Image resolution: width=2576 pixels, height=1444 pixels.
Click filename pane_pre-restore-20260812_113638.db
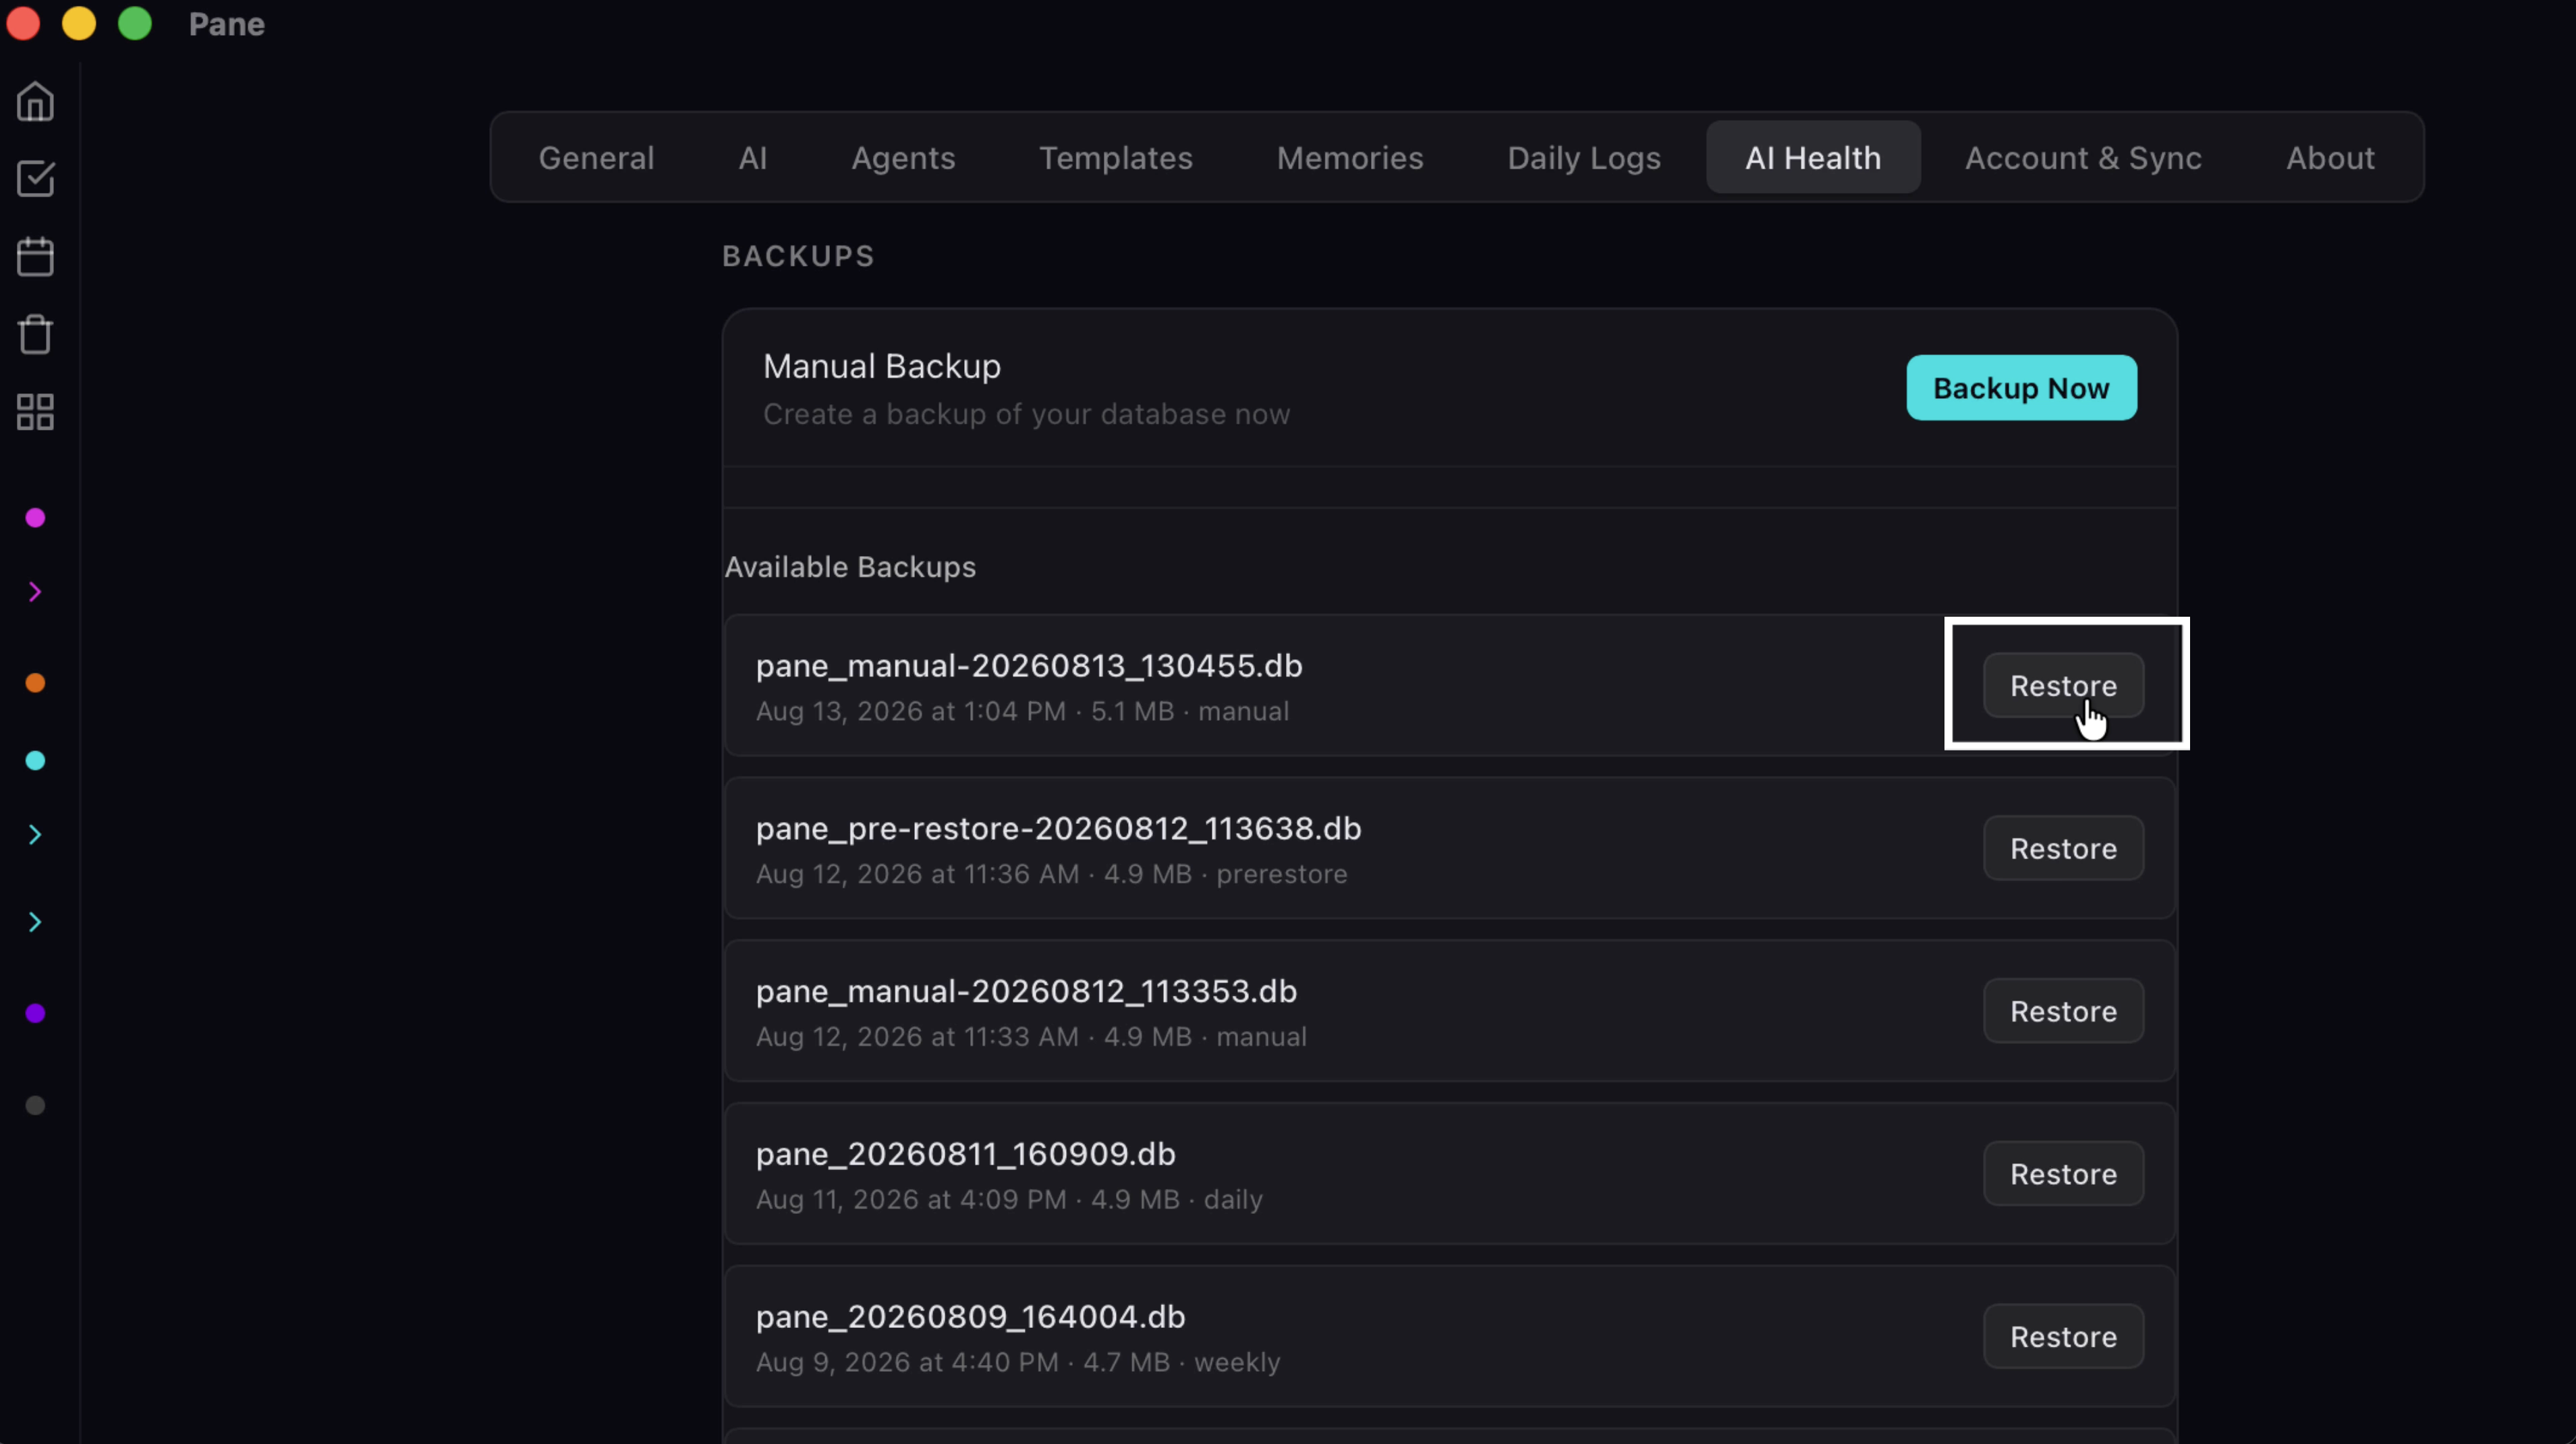(x=1058, y=829)
